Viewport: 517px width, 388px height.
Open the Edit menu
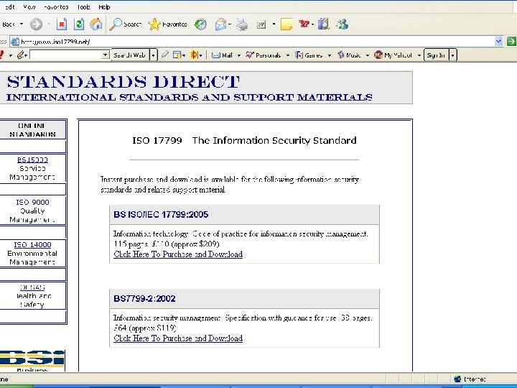9,7
